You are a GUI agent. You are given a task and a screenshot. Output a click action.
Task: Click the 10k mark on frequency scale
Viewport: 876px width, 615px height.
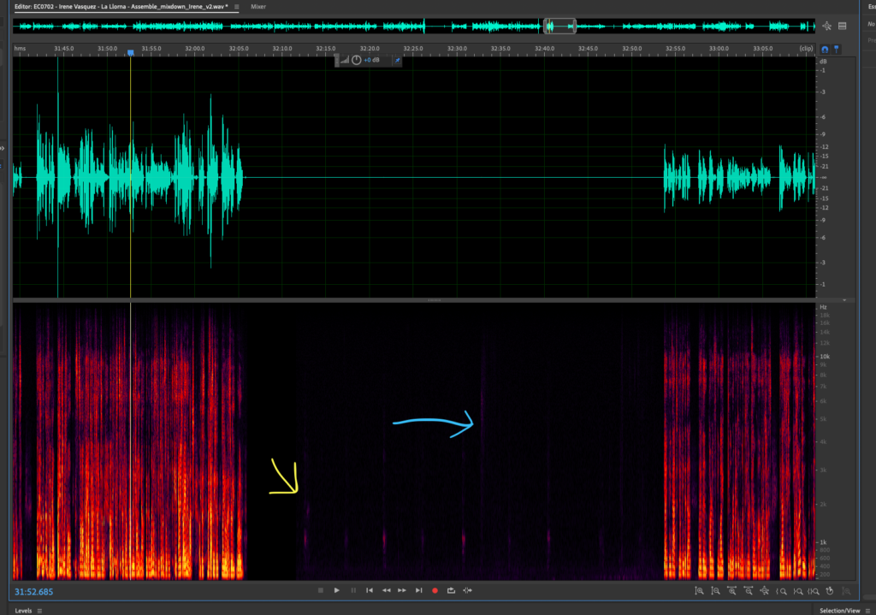(x=825, y=357)
